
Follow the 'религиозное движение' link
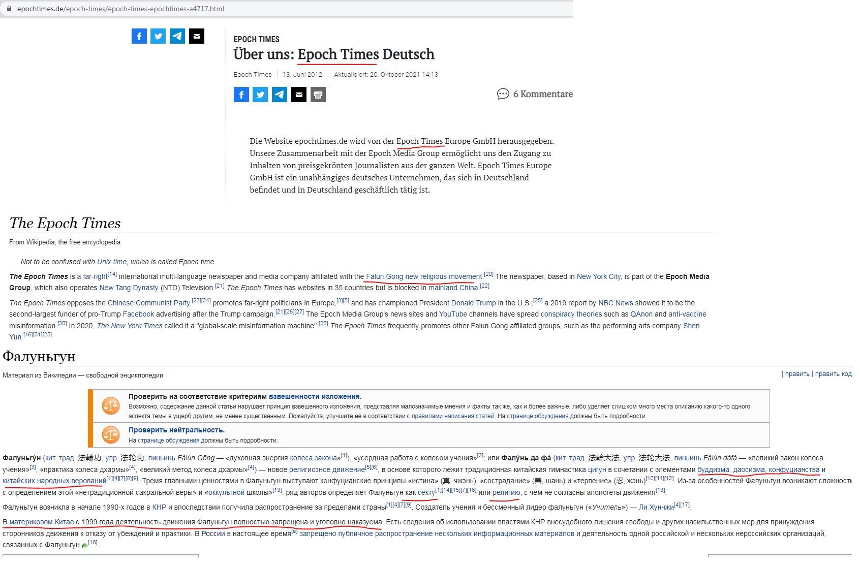tap(327, 469)
